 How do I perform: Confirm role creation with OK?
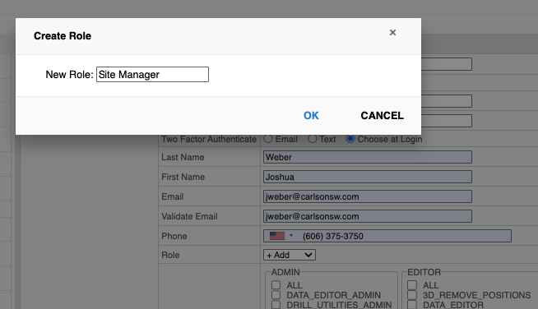(311, 116)
